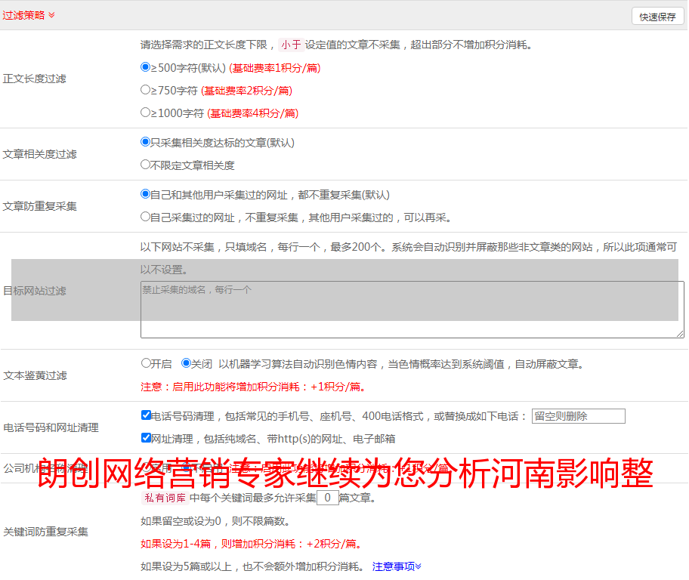The image size is (689, 580).
Task: Turn on 文本鉴黄过滤 with 开启
Action: [146, 363]
